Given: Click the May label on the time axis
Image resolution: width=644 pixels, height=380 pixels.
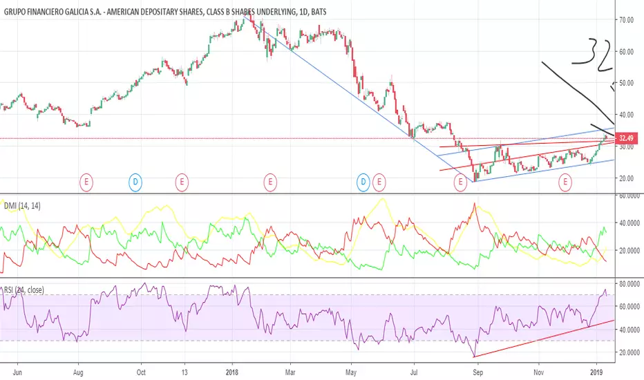Looking at the screenshot, I should coord(351,372).
